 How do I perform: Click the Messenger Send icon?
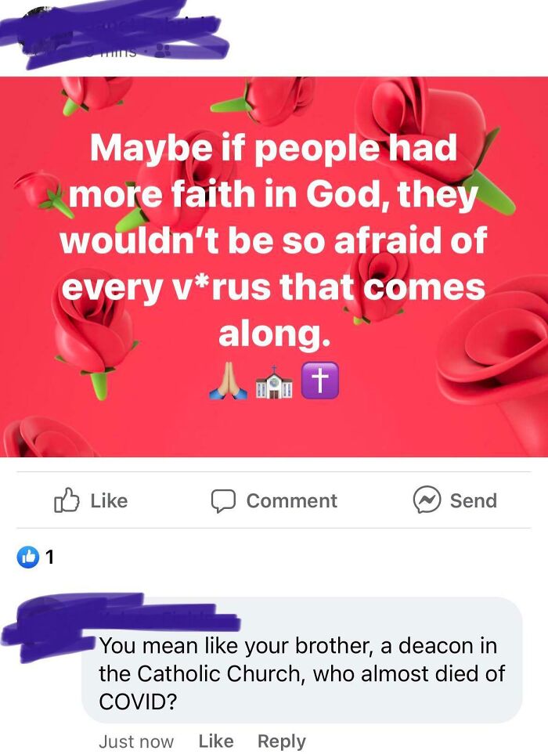[427, 500]
